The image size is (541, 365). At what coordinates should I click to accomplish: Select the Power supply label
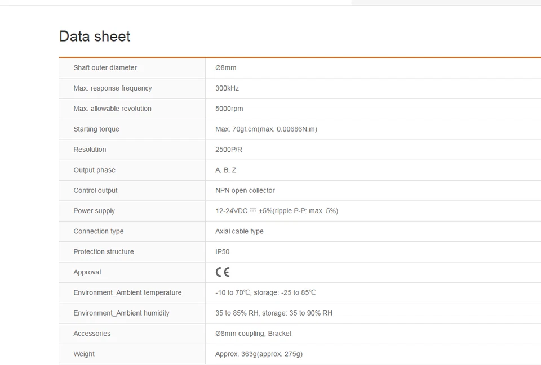[94, 211]
